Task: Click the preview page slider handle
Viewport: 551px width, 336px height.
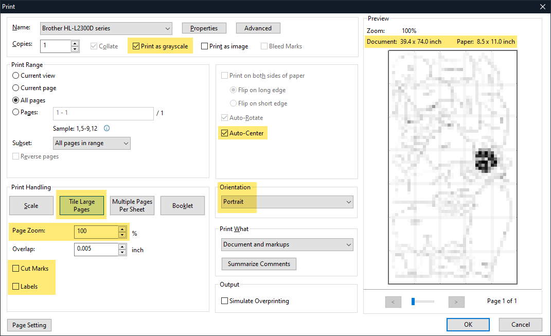Action: pyautogui.click(x=413, y=302)
